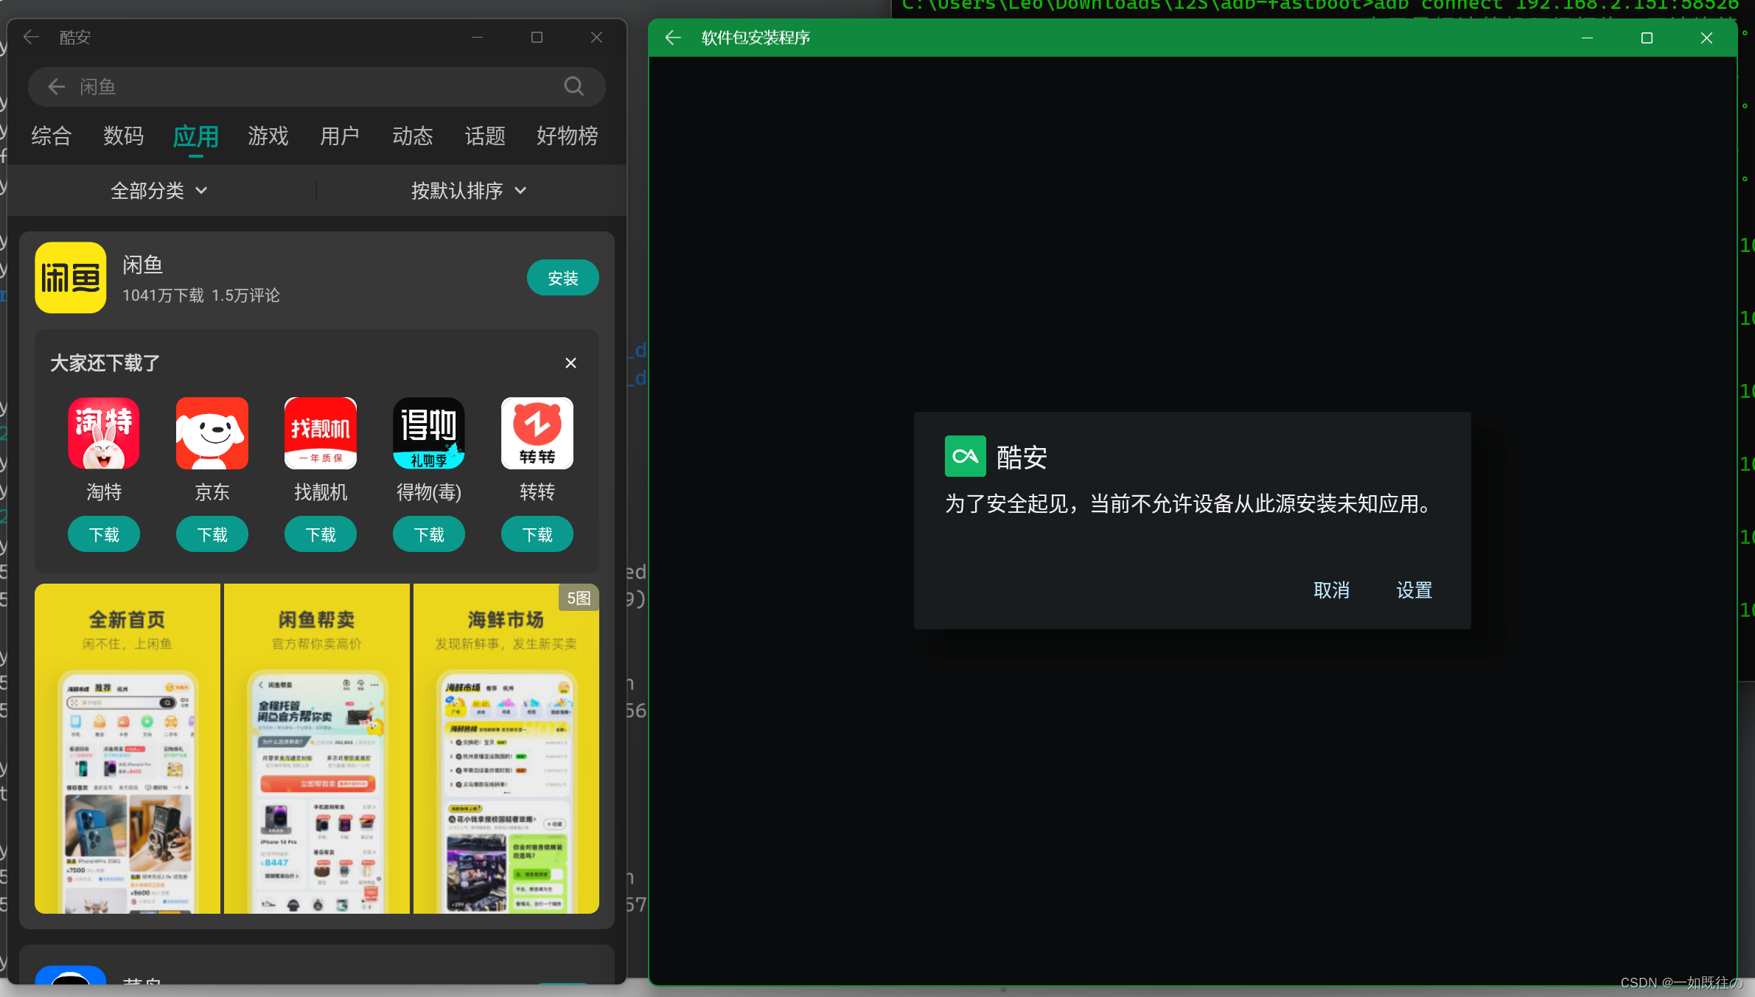Open the 海鲜市场 screenshot thumbnail
Screen dimensions: 1755x997
(x=506, y=749)
